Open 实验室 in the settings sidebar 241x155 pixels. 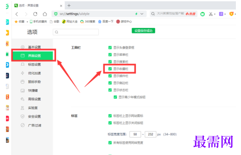tap(33, 108)
